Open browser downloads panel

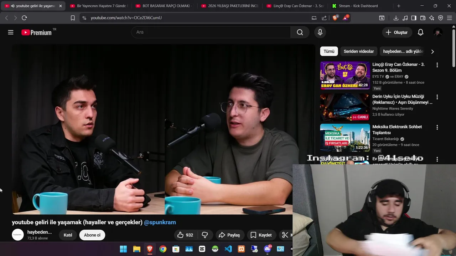(x=396, y=18)
